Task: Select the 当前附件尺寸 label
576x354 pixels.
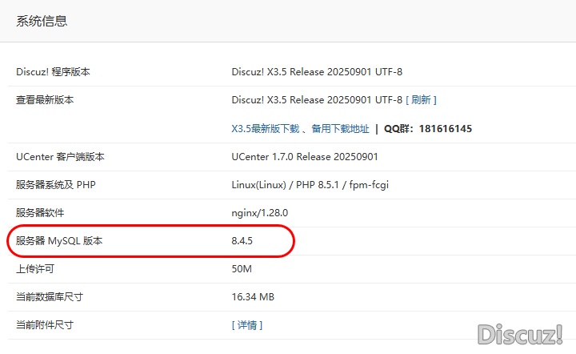Action: pyautogui.click(x=45, y=325)
